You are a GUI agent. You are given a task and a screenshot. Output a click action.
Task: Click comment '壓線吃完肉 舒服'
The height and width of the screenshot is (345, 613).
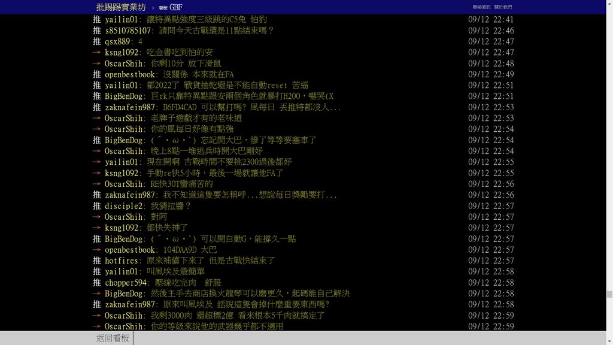tap(188, 283)
